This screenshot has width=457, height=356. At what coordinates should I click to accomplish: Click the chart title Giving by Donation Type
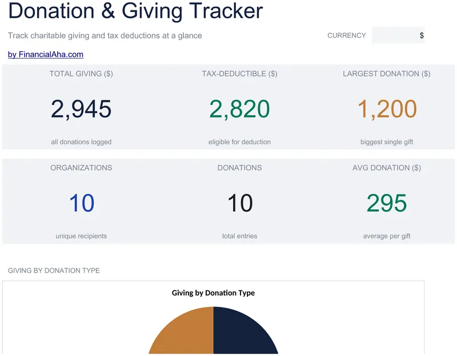pyautogui.click(x=213, y=293)
